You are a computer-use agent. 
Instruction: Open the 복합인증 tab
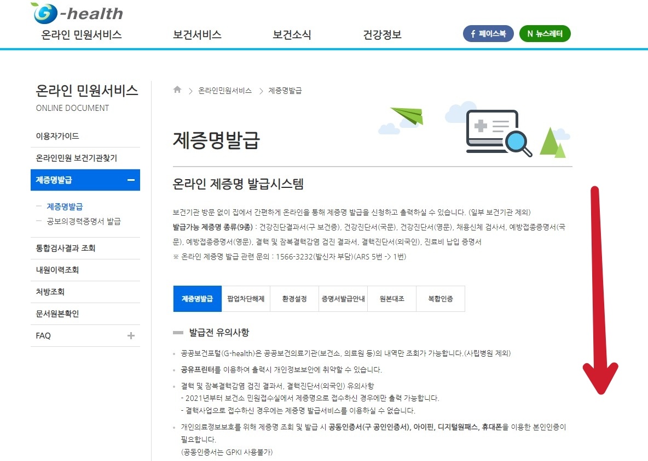[x=440, y=299]
